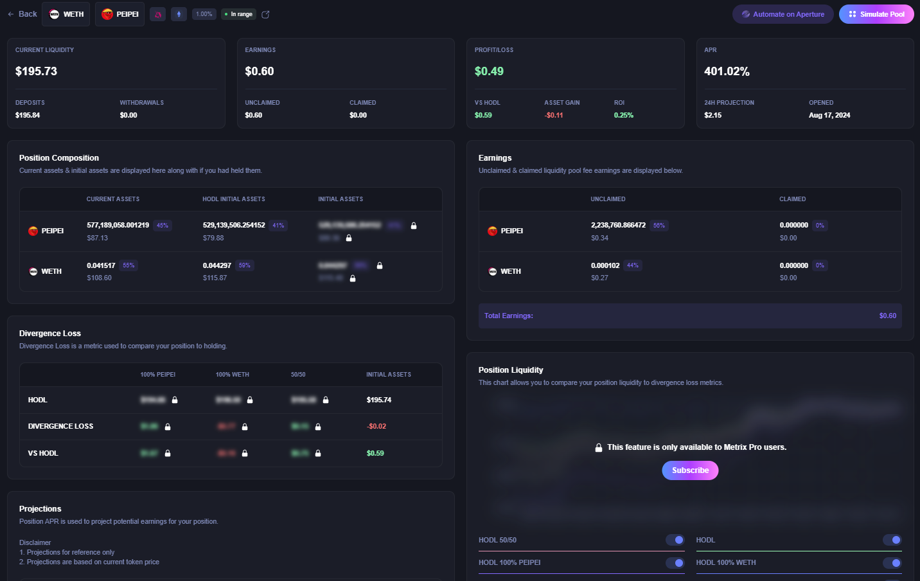Click lock icon in Divergence Loss 100% WETH cell
The width and height of the screenshot is (920, 581).
point(245,427)
